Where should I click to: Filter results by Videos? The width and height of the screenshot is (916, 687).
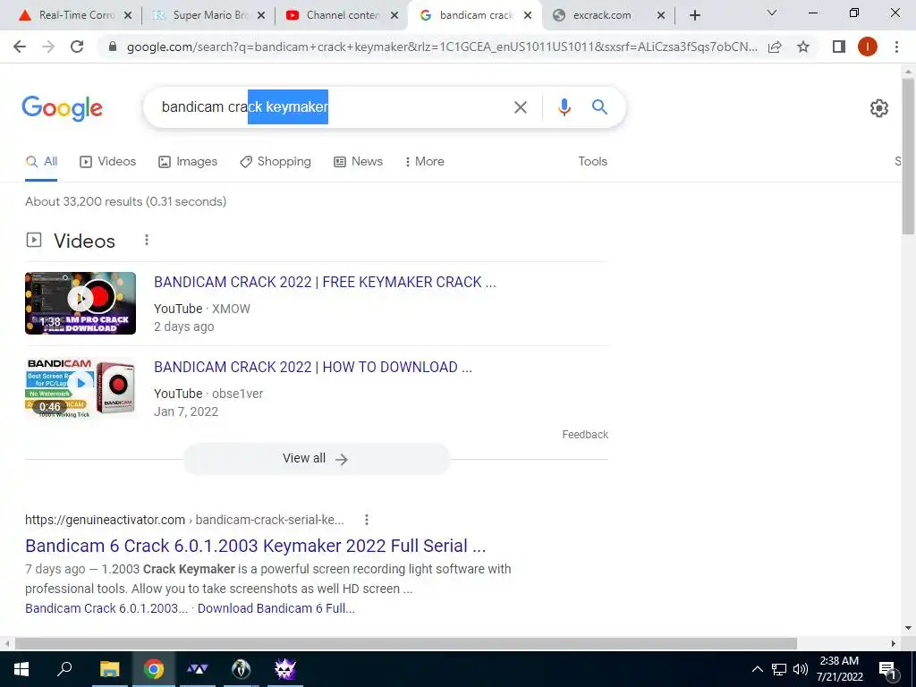coord(107,161)
